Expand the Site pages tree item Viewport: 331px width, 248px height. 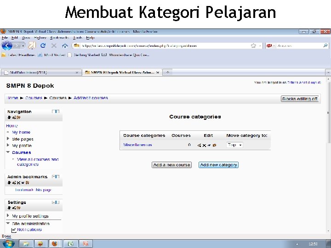[8, 139]
